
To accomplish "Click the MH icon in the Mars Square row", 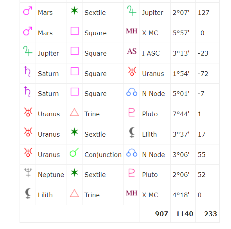I will [x=132, y=31].
